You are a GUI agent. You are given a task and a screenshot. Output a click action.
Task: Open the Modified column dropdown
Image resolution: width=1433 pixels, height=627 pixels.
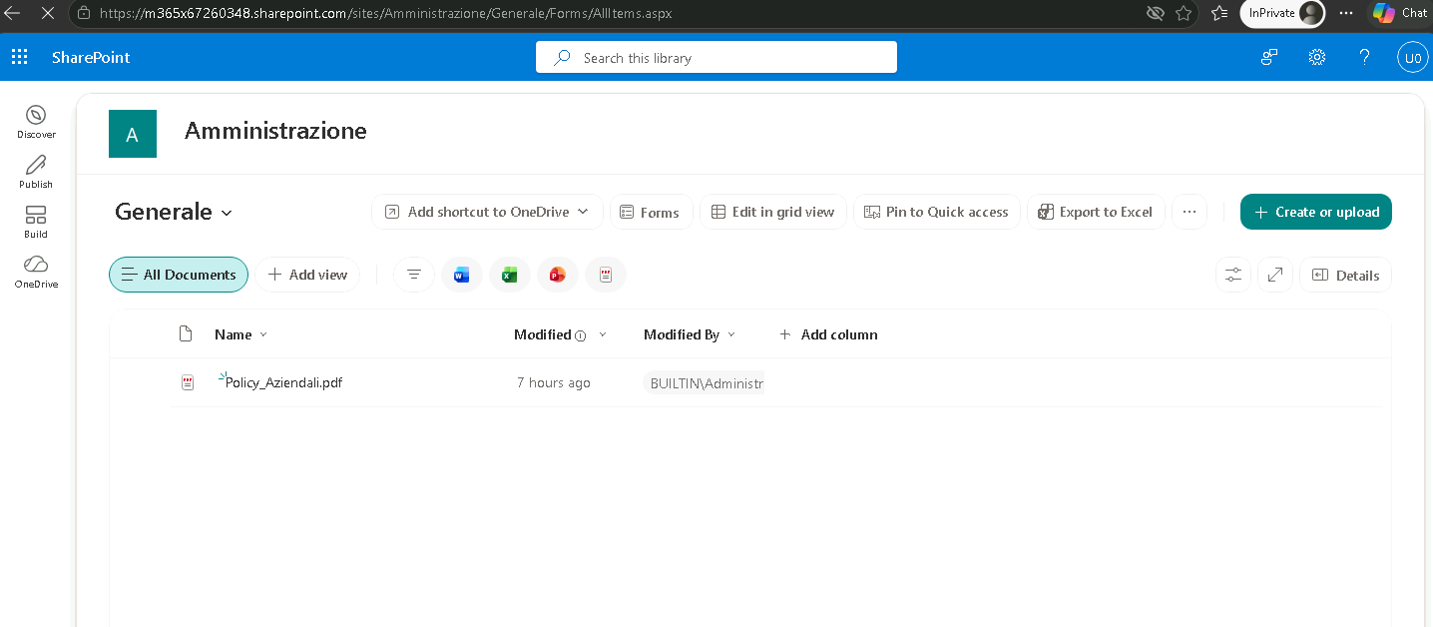603,334
